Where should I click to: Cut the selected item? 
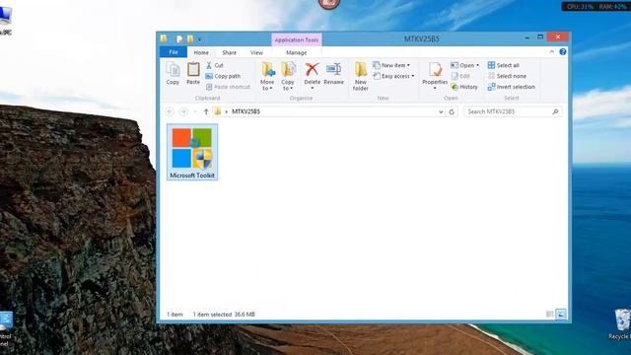(x=215, y=65)
